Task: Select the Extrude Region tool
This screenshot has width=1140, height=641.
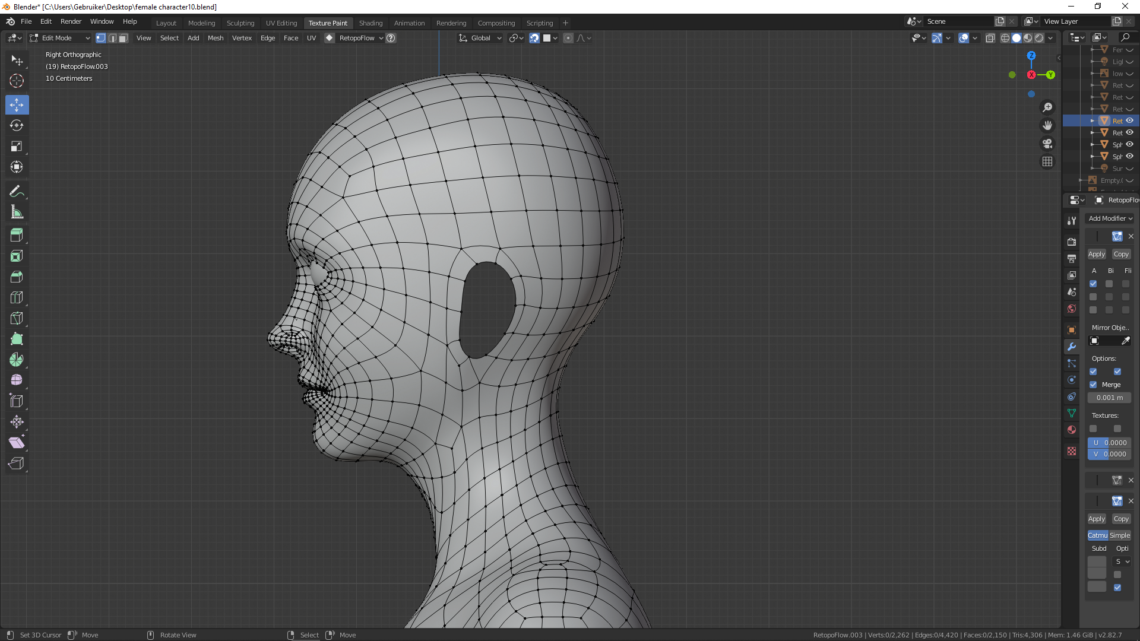Action: pyautogui.click(x=17, y=235)
